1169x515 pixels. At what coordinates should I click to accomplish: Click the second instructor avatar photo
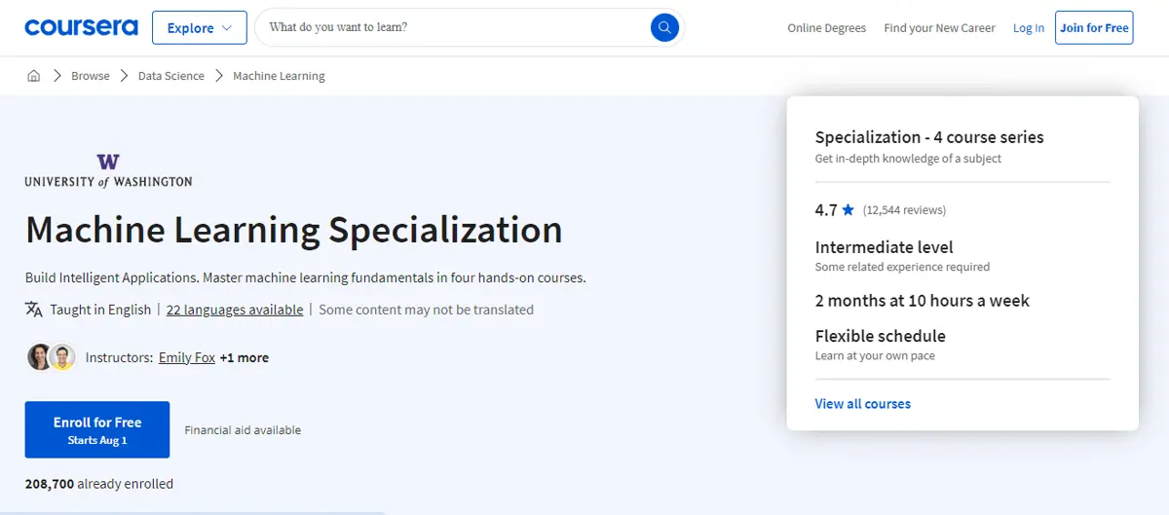click(x=62, y=357)
